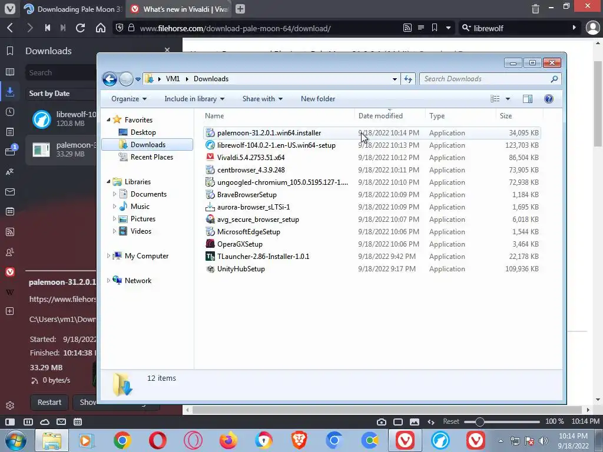Expand My Computer tree node
603x452 pixels.
click(x=108, y=255)
